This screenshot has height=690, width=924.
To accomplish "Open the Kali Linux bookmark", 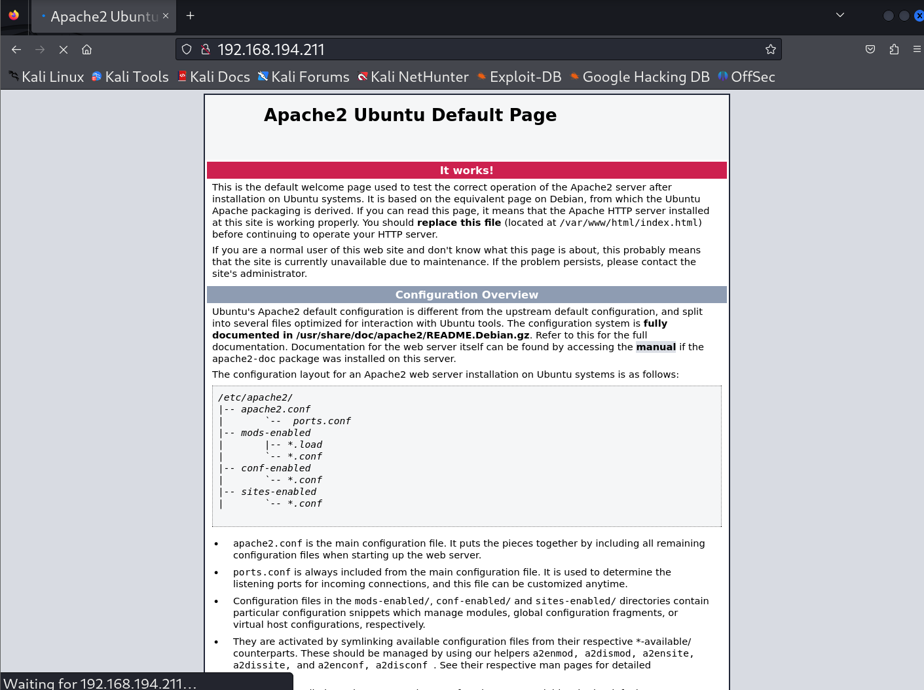I will 46,77.
